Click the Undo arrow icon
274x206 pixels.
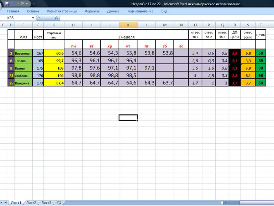(14, 4)
